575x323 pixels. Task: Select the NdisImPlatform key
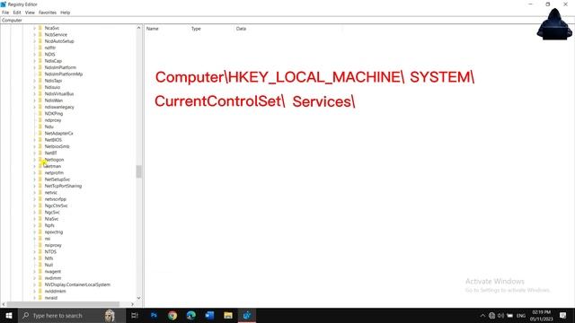[x=60, y=67]
